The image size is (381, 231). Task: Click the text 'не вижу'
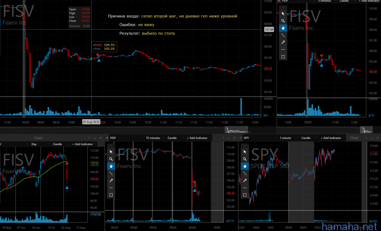[x=146, y=25]
